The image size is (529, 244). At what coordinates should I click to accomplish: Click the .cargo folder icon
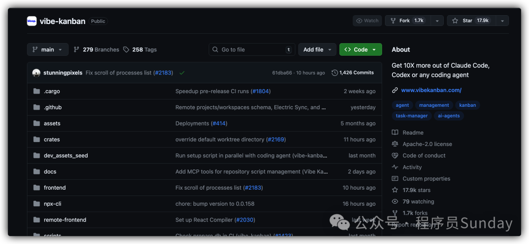point(36,91)
